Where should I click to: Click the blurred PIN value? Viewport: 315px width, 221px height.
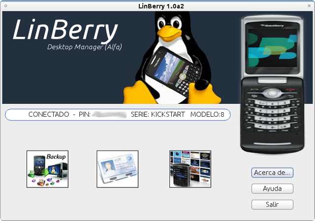point(110,114)
